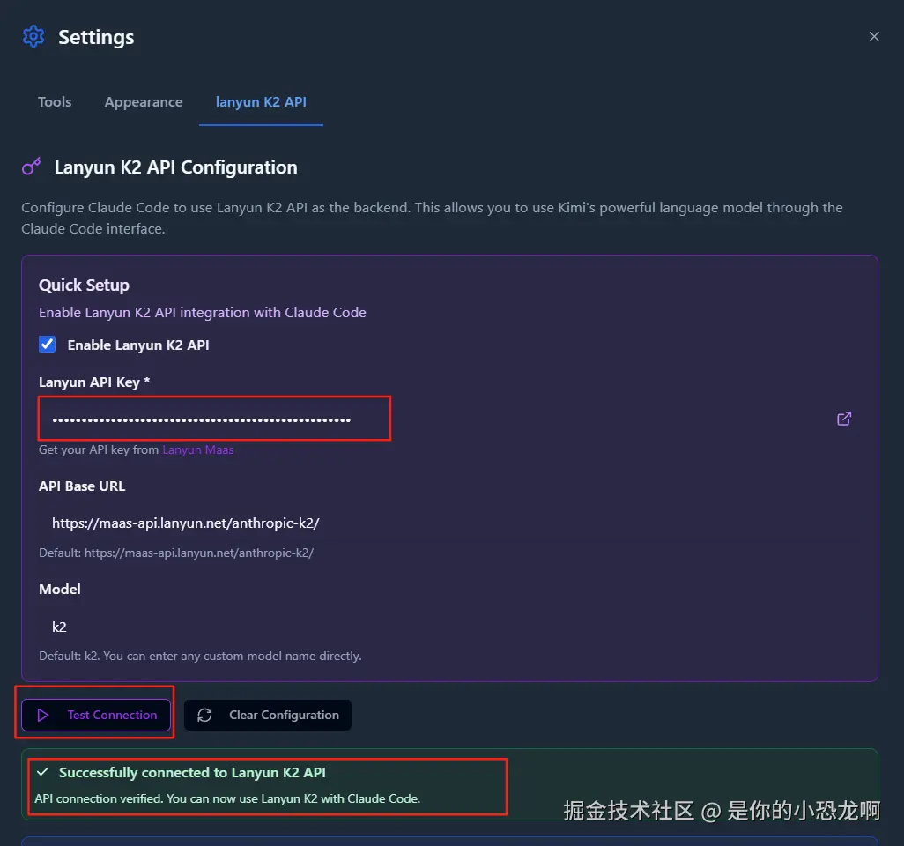Viewport: 904px width, 846px height.
Task: Open the external link icon next to API key
Action: click(844, 419)
